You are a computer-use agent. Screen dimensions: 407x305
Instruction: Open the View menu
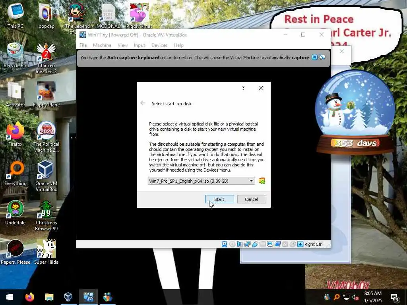click(122, 45)
